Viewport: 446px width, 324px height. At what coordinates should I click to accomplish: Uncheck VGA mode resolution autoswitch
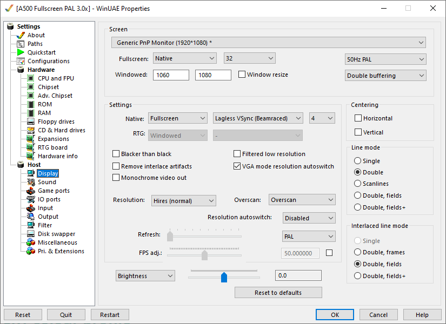click(x=237, y=166)
